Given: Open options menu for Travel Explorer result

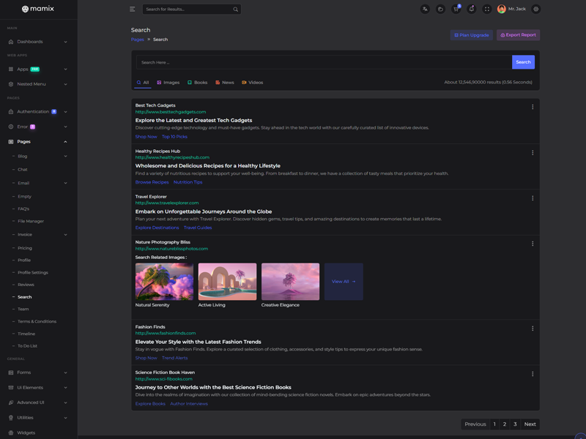Looking at the screenshot, I should [x=533, y=198].
